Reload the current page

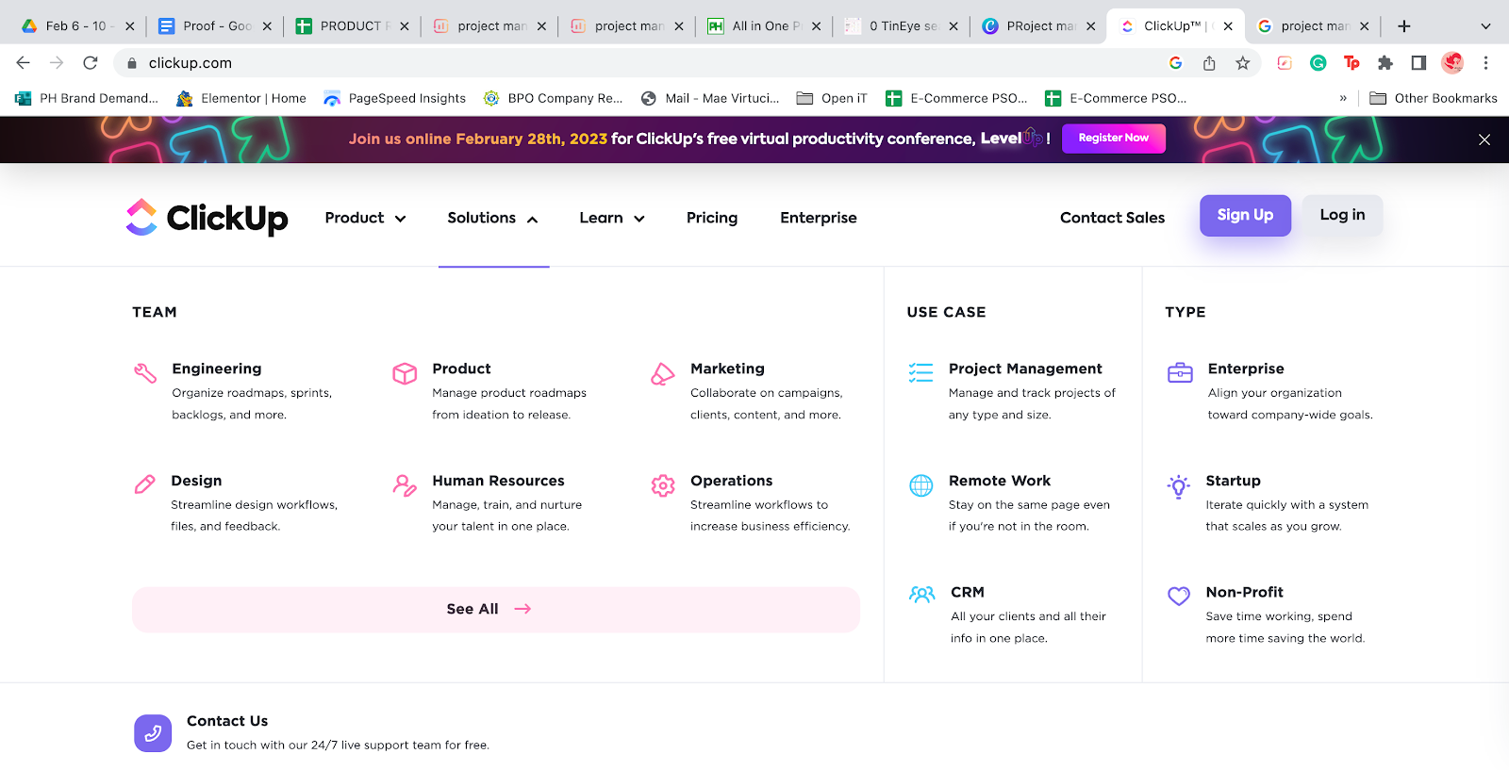pos(91,63)
